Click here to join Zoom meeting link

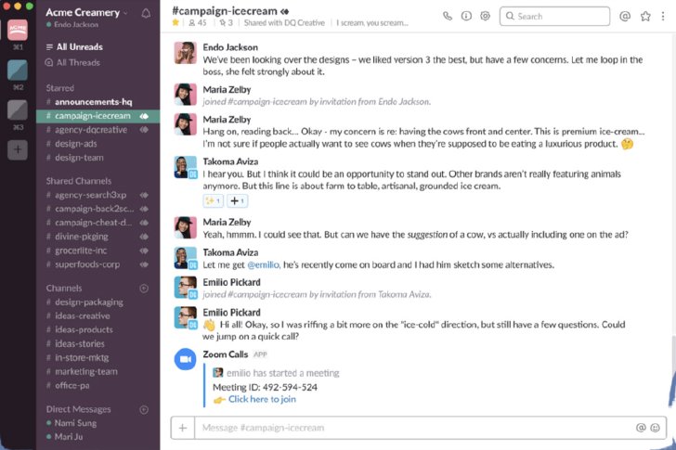click(x=262, y=399)
